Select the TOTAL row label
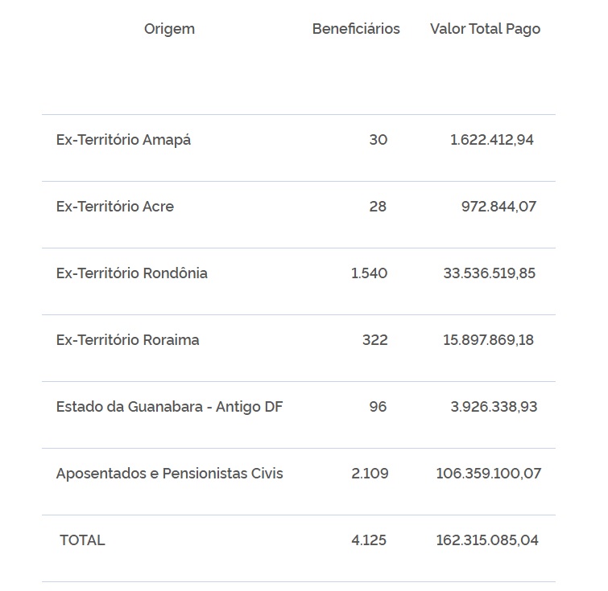This screenshot has height=591, width=608. tap(82, 540)
